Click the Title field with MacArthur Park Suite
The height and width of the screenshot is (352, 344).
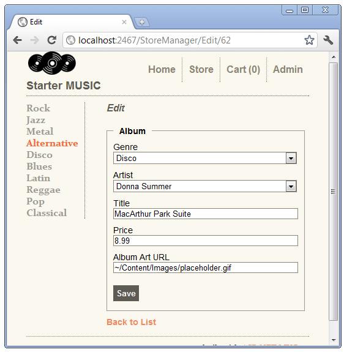tap(206, 214)
